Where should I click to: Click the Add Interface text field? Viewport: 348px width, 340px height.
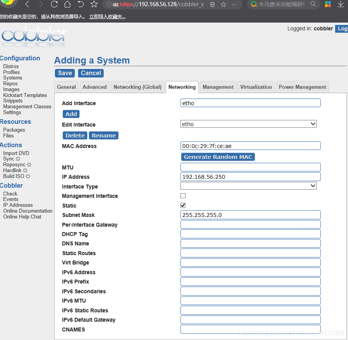(250, 103)
